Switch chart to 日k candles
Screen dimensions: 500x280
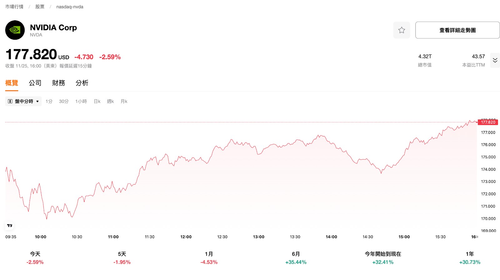pos(97,101)
